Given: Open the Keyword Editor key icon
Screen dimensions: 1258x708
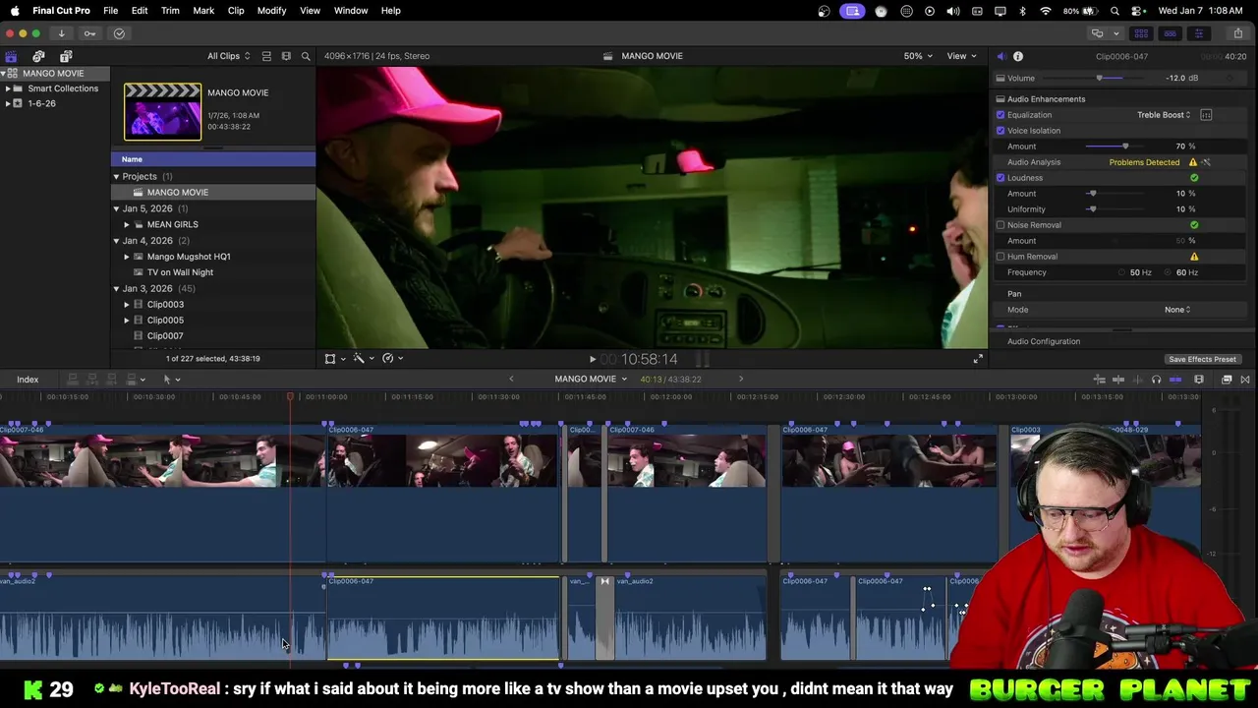Looking at the screenshot, I should point(89,33).
